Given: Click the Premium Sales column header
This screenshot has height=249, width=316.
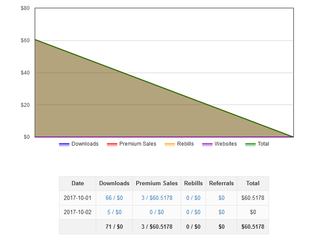Looking at the screenshot, I should (x=156, y=184).
